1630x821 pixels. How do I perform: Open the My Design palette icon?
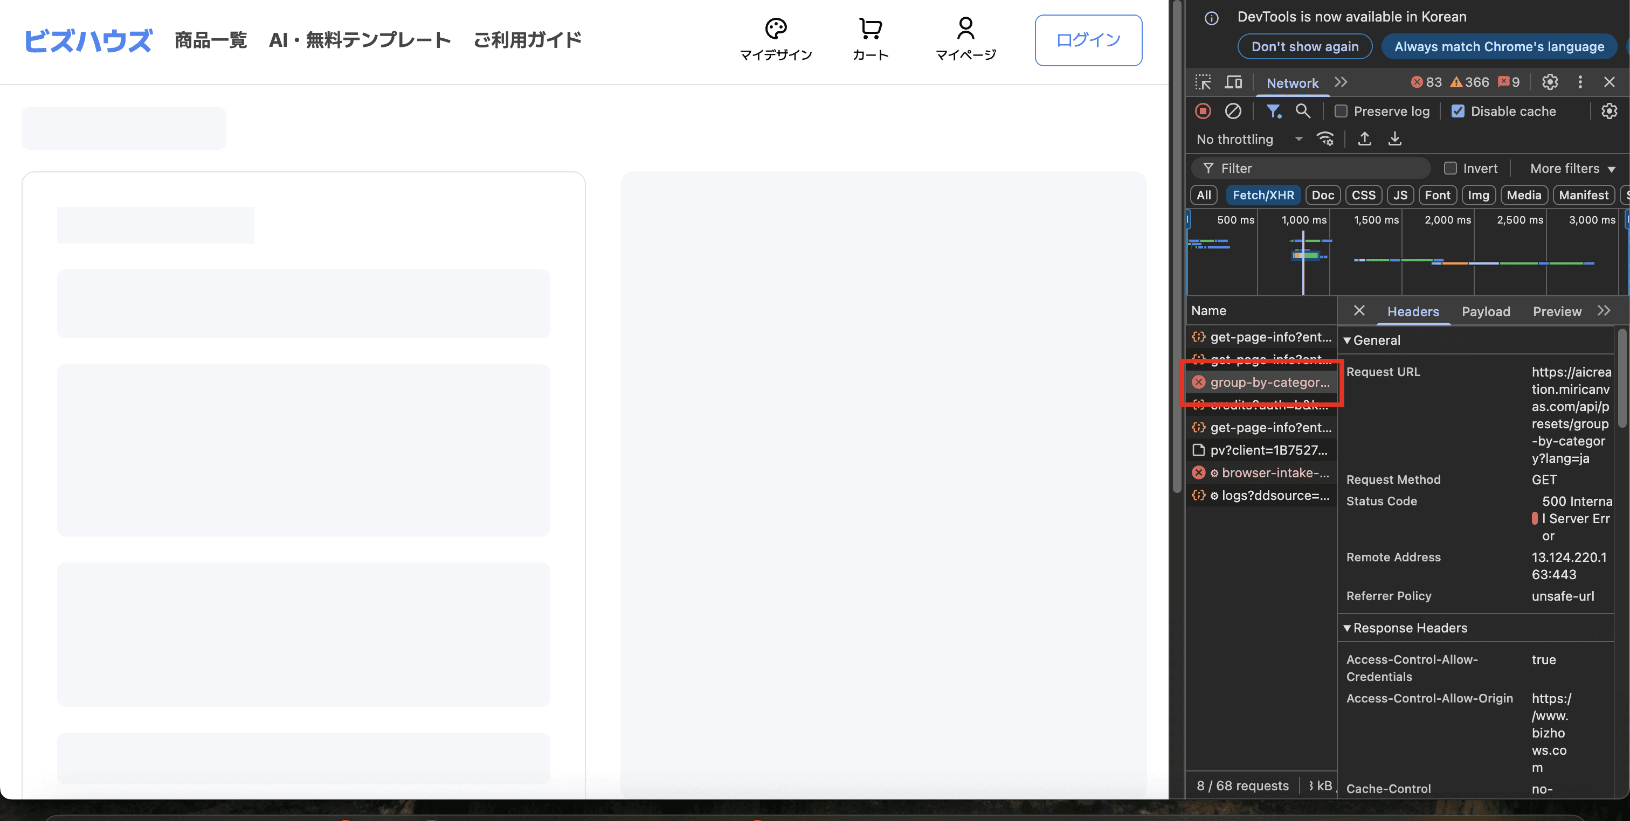776,39
